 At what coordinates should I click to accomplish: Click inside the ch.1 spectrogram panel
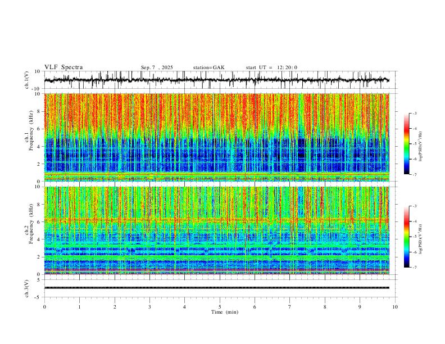pos(216,137)
